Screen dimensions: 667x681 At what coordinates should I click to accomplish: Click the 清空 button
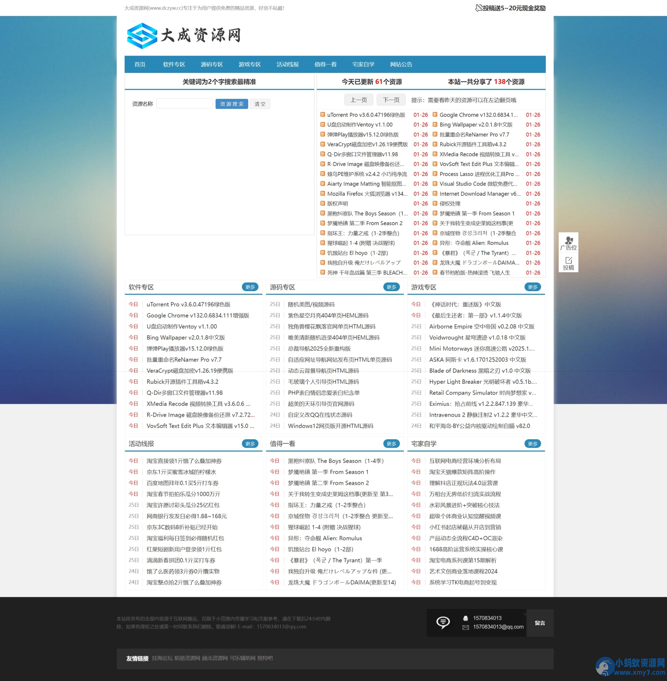(x=260, y=104)
